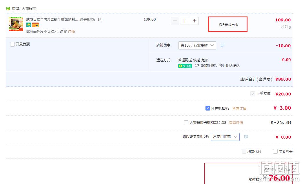Click the -10.00 store discount amount

tap(283, 46)
